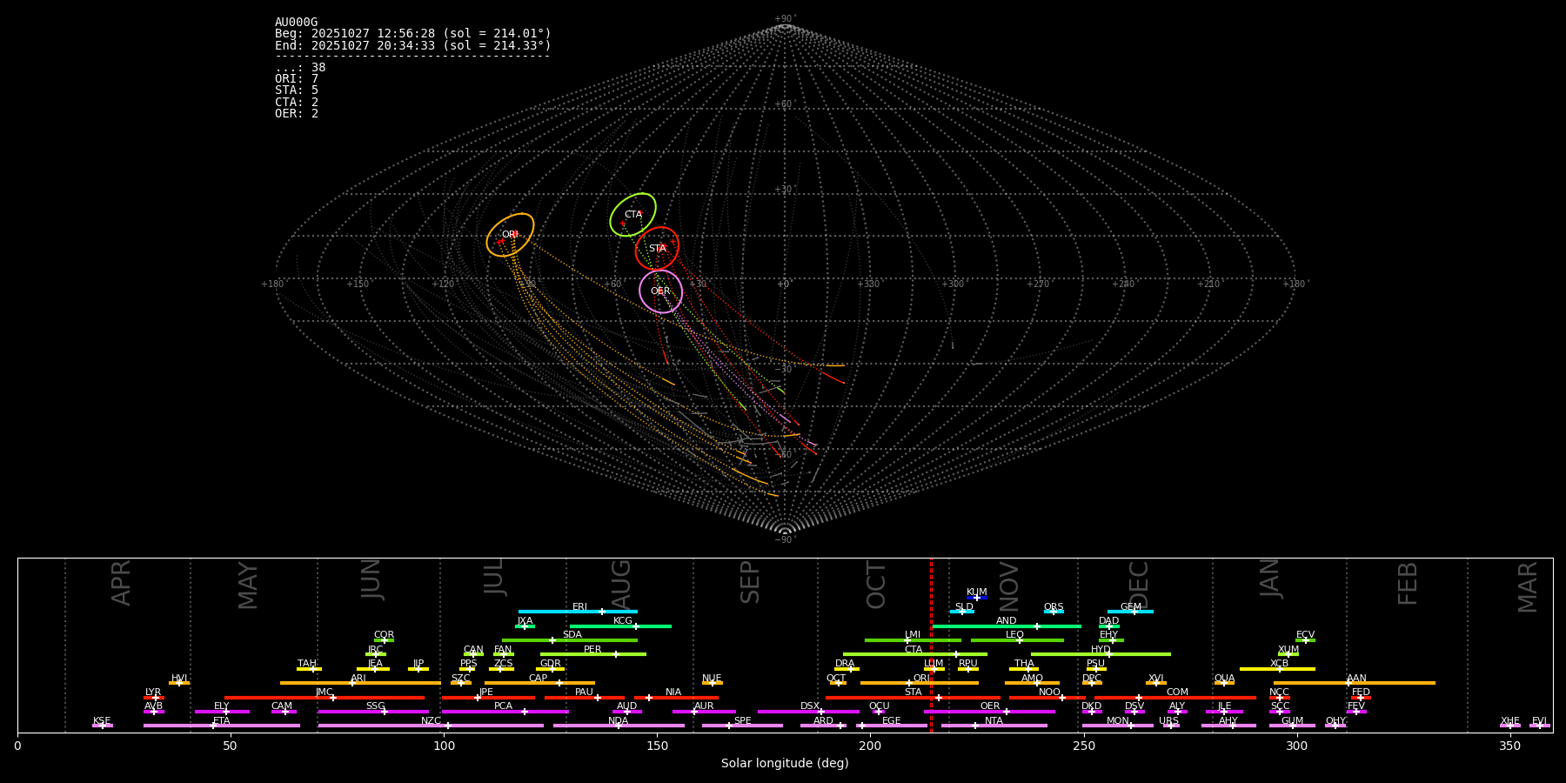Image resolution: width=1566 pixels, height=783 pixels.
Task: Click the GEM shower peak marker
Action: pyautogui.click(x=1134, y=612)
